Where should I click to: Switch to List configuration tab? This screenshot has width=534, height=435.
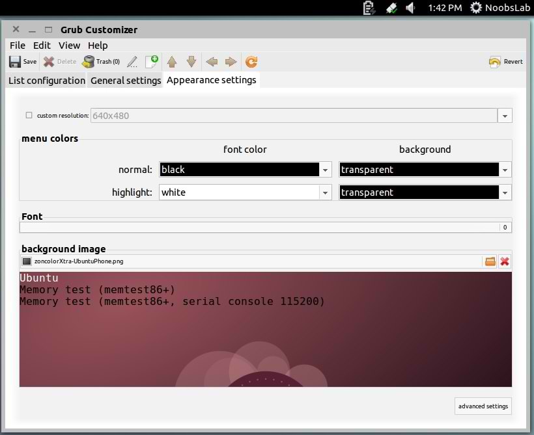tap(47, 81)
